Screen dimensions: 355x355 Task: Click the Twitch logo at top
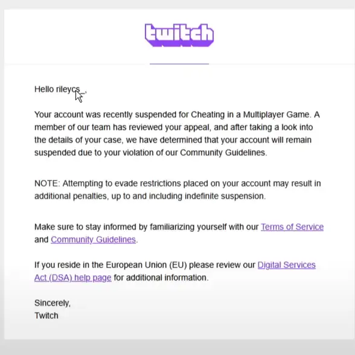tap(179, 35)
